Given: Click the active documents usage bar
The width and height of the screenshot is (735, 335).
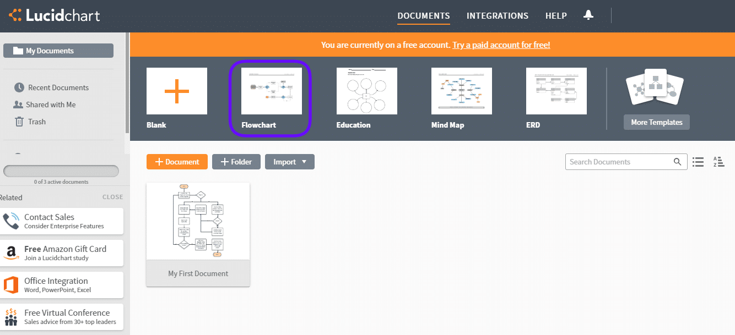Looking at the screenshot, I should pyautogui.click(x=61, y=171).
